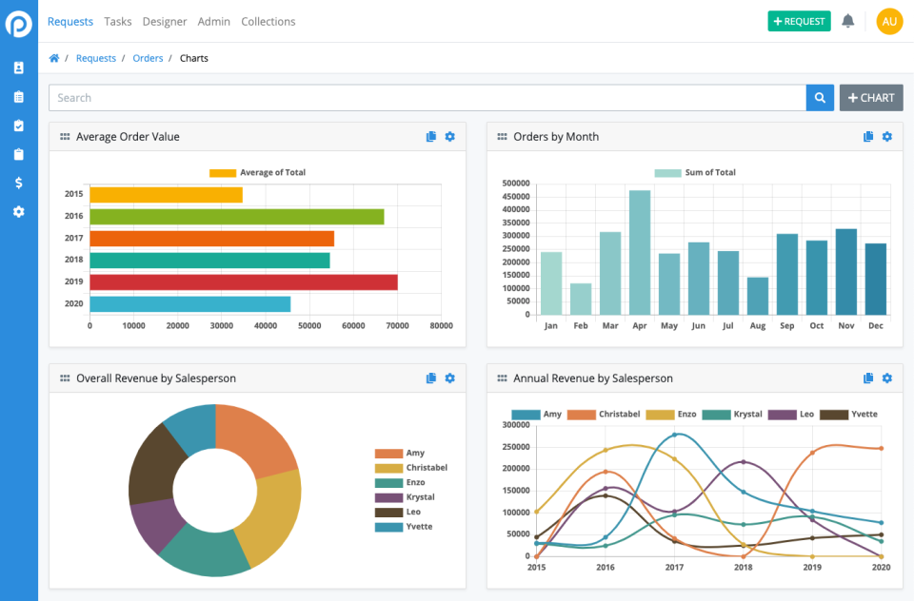Click the clipboard checkmark sidebar icon
914x601 pixels.
(x=19, y=125)
